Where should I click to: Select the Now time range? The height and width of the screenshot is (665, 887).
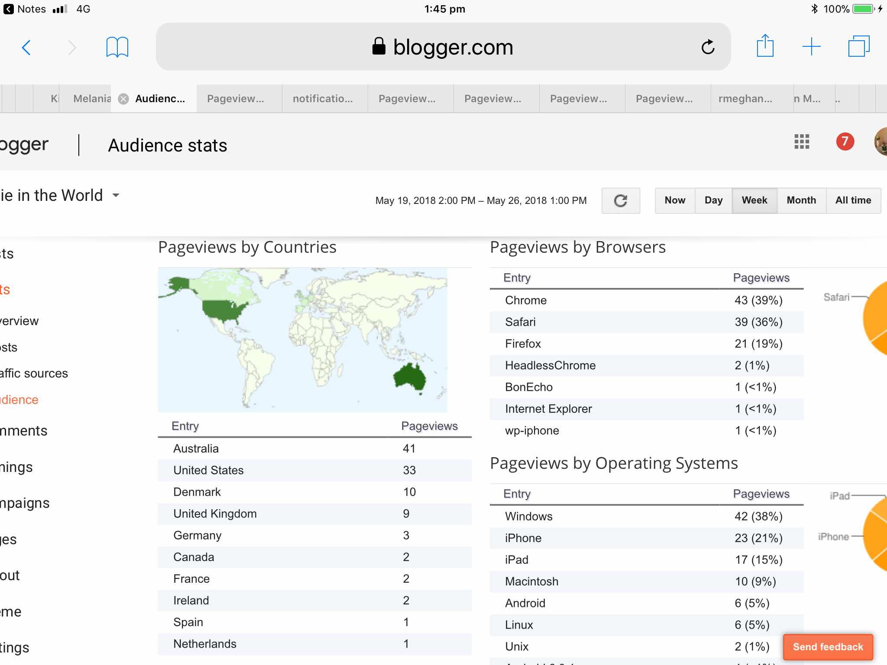coord(675,200)
